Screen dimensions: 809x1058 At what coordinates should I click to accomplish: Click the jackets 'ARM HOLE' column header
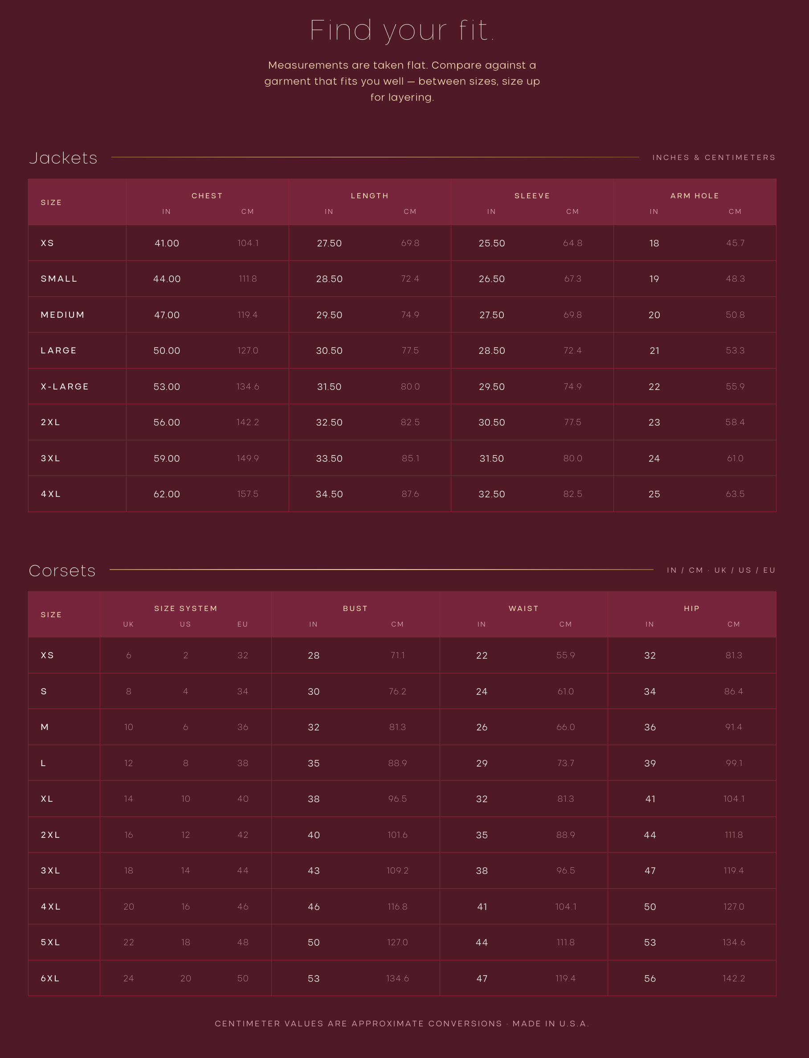click(695, 196)
